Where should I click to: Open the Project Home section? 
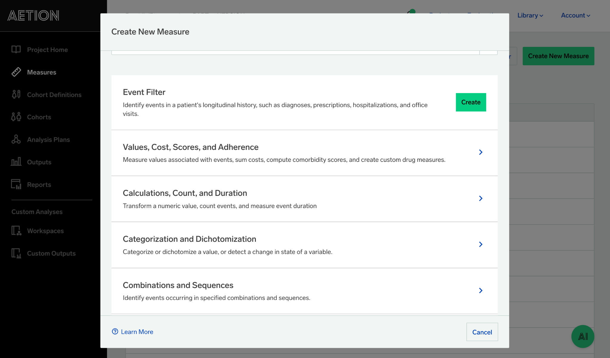tap(47, 49)
